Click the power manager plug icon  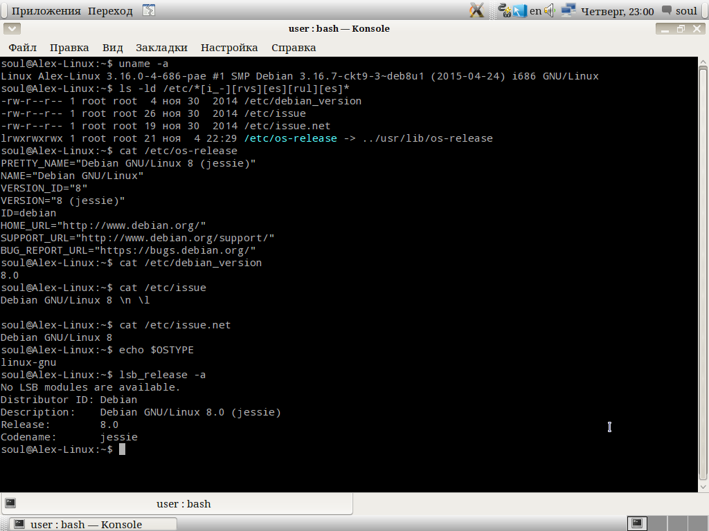pyautogui.click(x=504, y=10)
